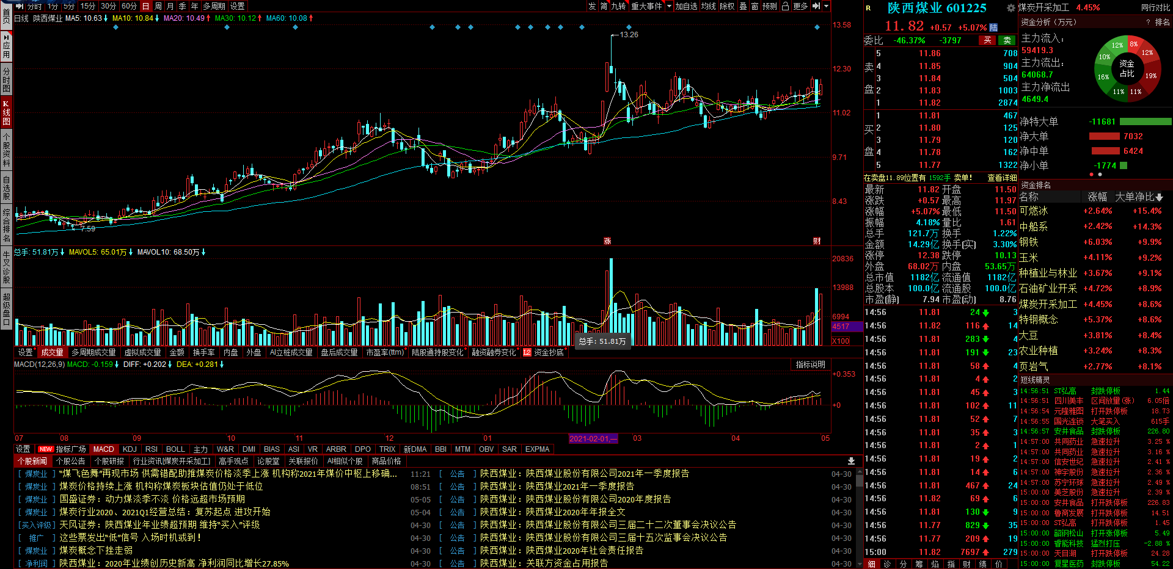1173x569 pixels.
Task: Open the dropdown arrow next to 重大事件
Action: click(669, 6)
